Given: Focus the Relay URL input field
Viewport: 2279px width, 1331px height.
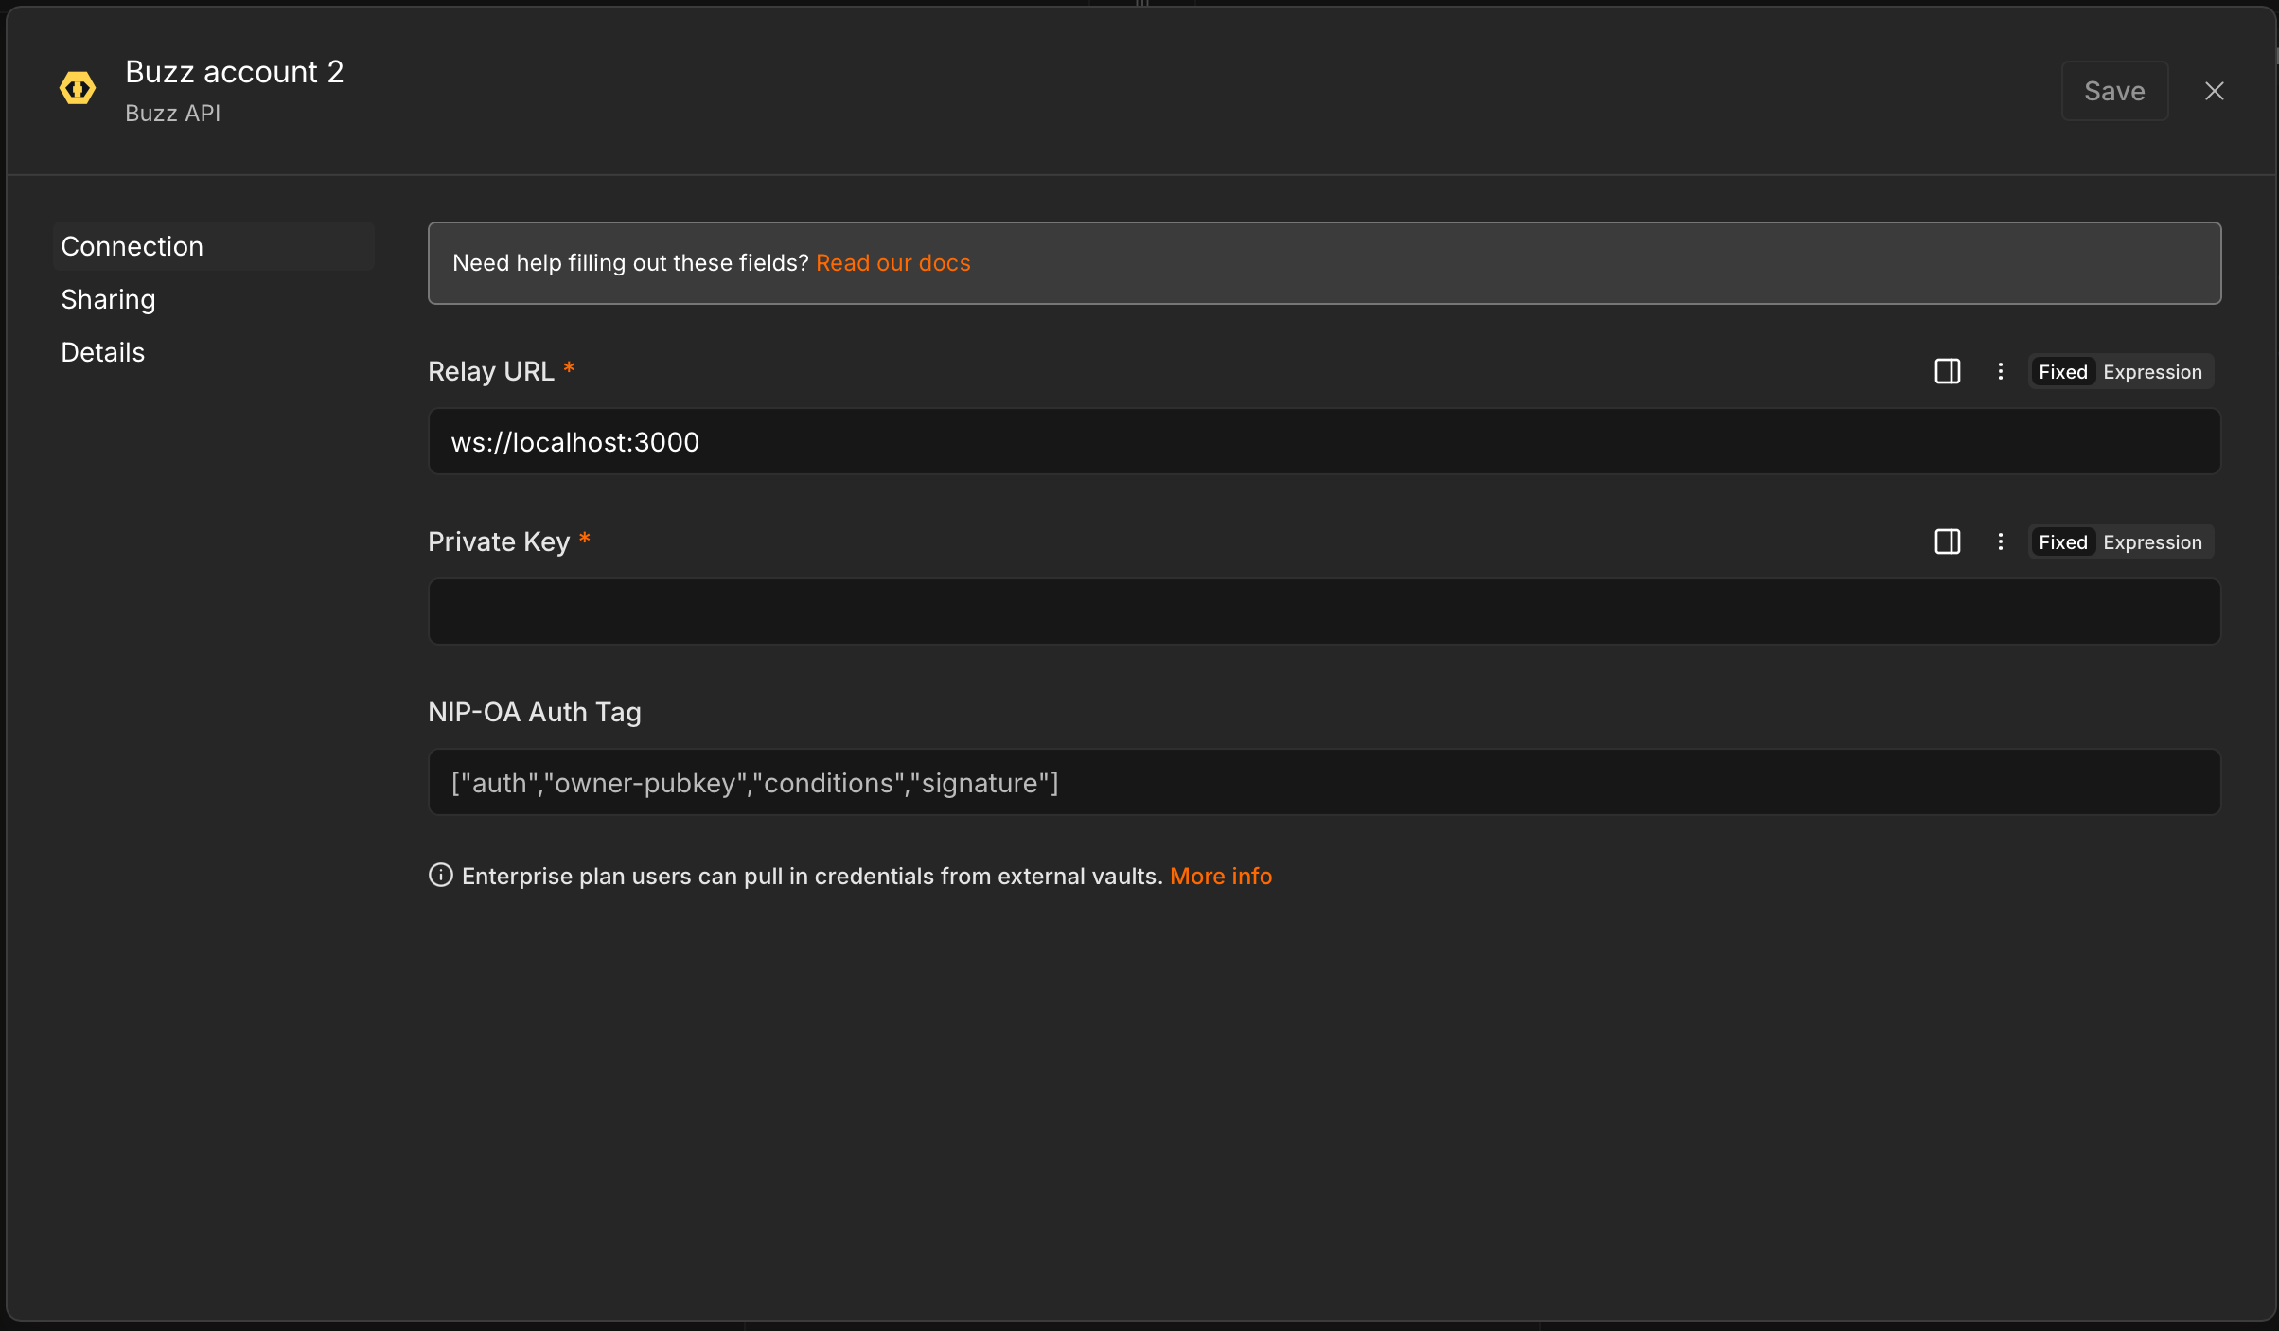Looking at the screenshot, I should 1324,441.
